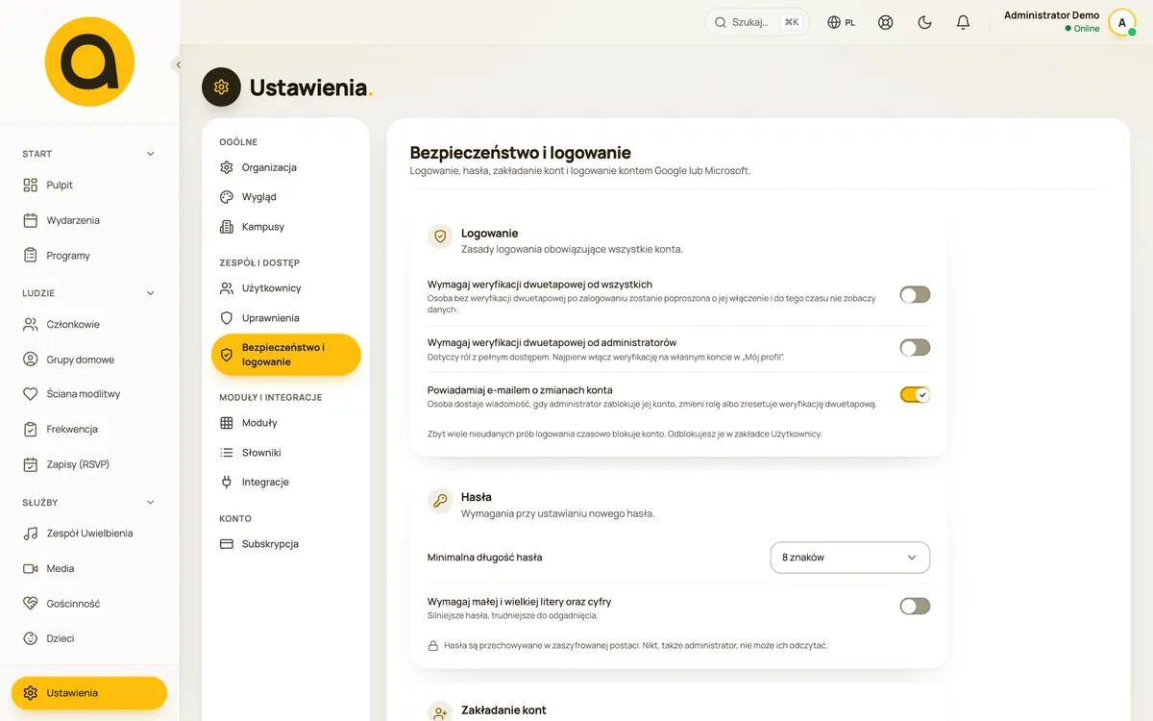Image resolution: width=1153 pixels, height=721 pixels.
Task: Click the Grupy domowe icon
Action: pyautogui.click(x=31, y=360)
